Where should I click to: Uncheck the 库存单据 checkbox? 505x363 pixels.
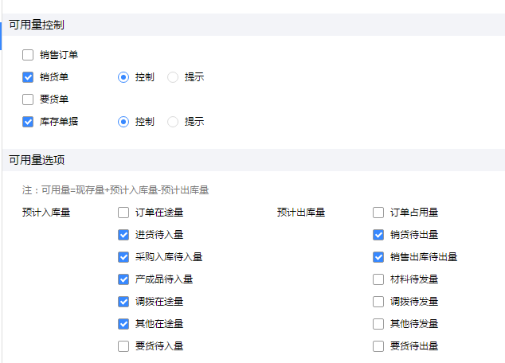click(x=28, y=122)
